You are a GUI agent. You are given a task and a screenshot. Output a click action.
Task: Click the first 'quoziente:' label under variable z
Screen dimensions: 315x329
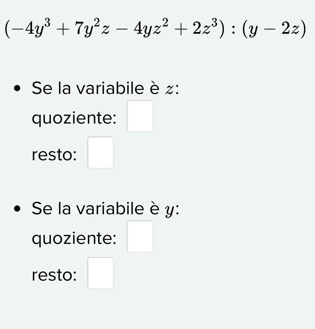[x=74, y=118]
